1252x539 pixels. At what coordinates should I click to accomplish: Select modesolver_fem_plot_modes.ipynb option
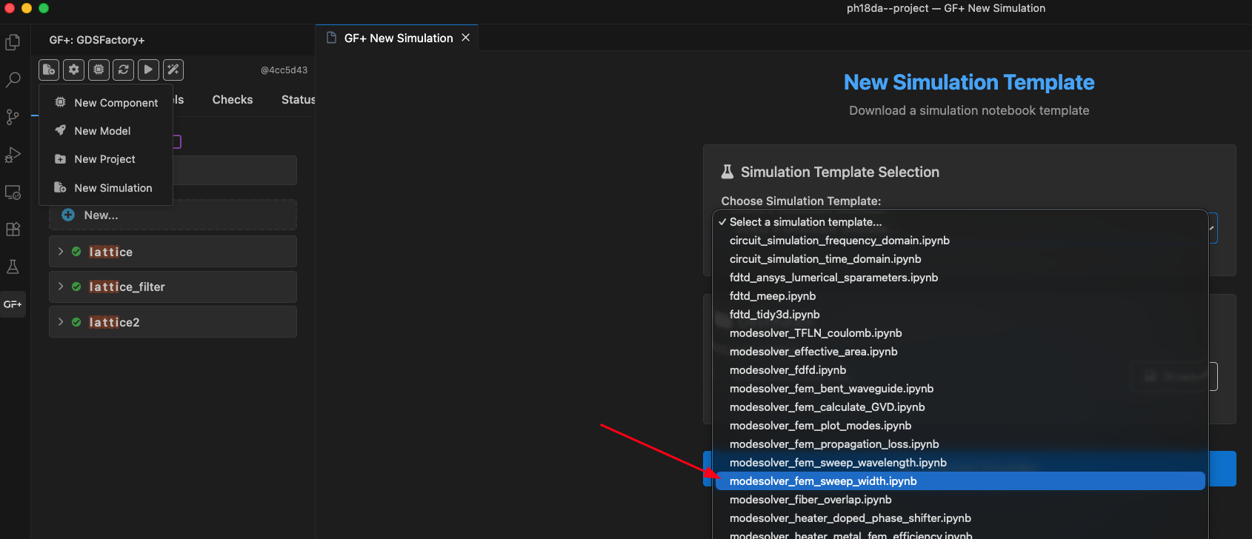(x=960, y=426)
